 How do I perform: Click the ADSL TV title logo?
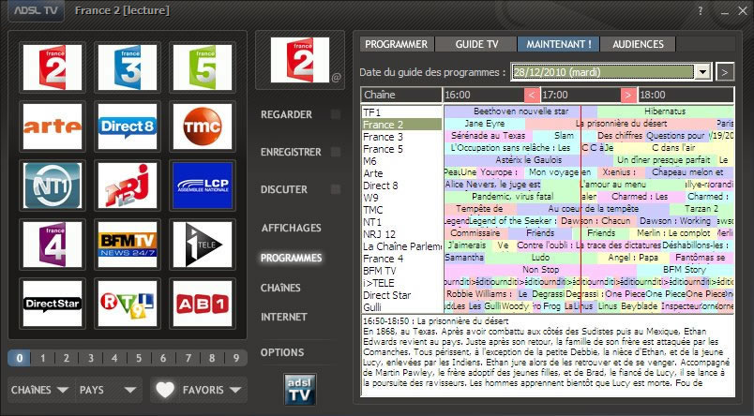pos(36,10)
